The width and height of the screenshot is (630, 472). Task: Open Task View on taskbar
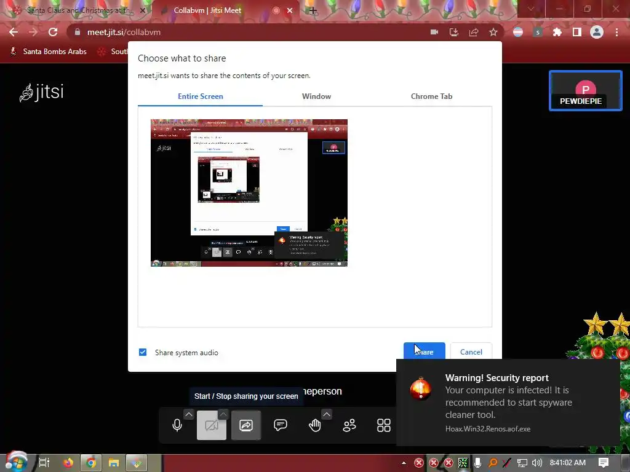click(44, 463)
